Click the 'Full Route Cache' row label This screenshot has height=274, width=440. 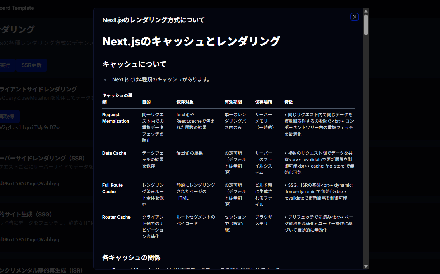point(112,188)
